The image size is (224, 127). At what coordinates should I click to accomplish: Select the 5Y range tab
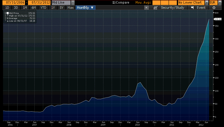pyautogui.click(x=61, y=8)
